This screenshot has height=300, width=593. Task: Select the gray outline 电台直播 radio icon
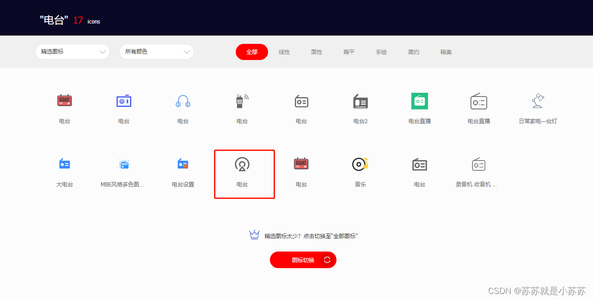(479, 101)
